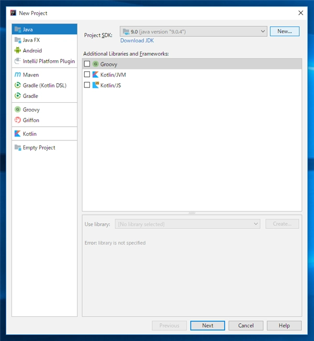Image resolution: width=314 pixels, height=341 pixels.
Task: Click the Kotlin/JVM label text
Action: pos(113,75)
